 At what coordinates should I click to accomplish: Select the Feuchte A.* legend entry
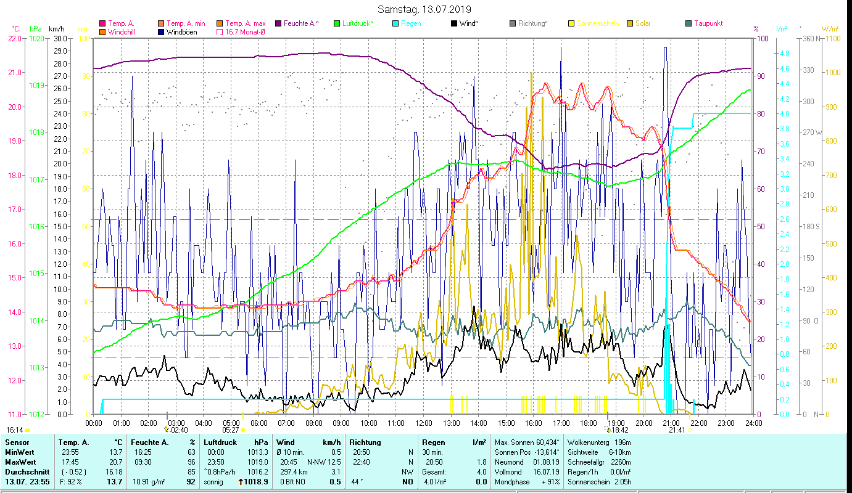(x=301, y=23)
